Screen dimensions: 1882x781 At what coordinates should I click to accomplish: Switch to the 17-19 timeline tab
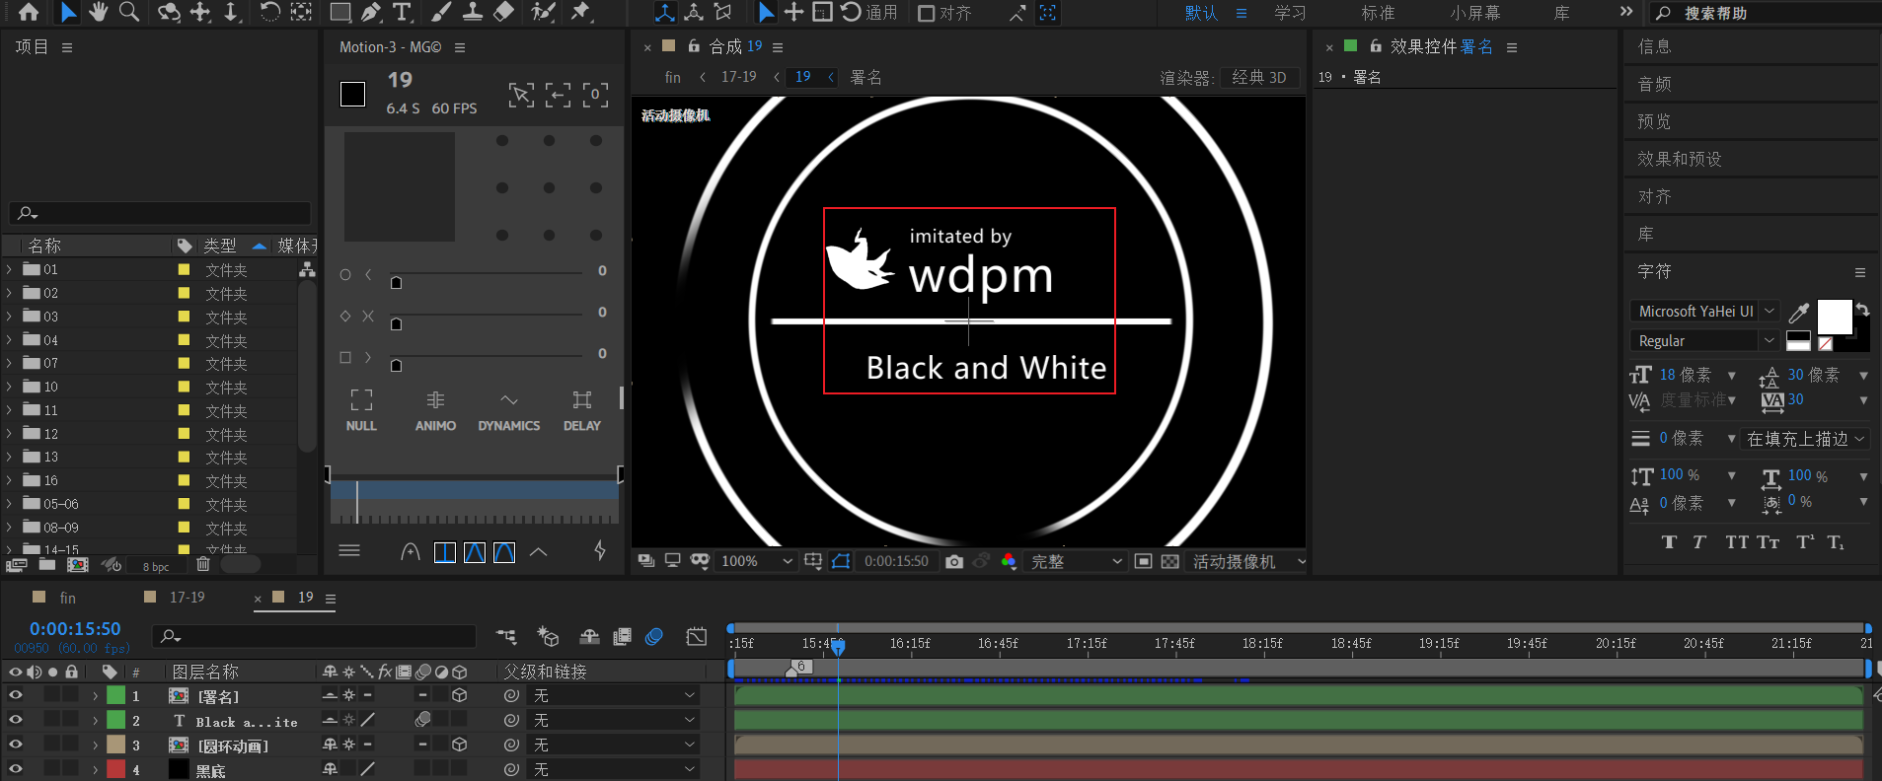(x=188, y=598)
